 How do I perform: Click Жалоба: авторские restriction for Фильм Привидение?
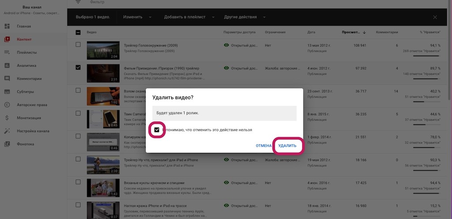282,68
